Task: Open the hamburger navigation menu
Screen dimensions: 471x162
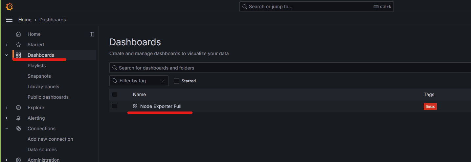Action: pyautogui.click(x=9, y=20)
